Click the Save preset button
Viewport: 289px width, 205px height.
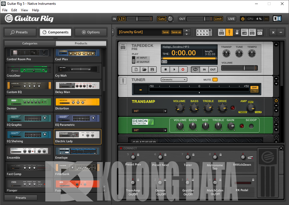coord(165,32)
